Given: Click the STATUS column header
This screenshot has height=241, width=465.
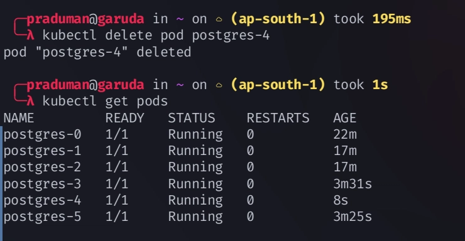Looking at the screenshot, I should [x=192, y=118].
